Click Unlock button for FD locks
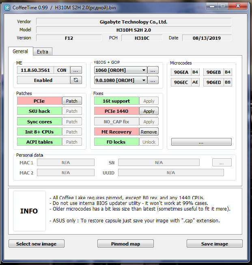Image resolution: width=252 pixels, height=265 pixels. pos(149,142)
